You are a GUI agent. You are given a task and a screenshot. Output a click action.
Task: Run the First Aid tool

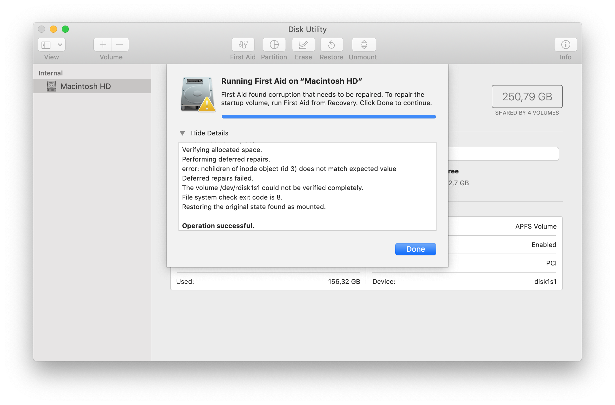pos(243,45)
